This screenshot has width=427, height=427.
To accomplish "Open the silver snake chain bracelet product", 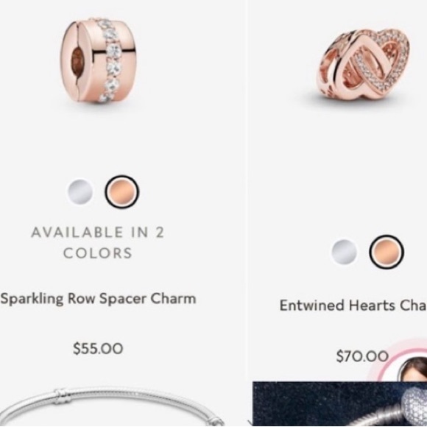I will click(x=112, y=406).
